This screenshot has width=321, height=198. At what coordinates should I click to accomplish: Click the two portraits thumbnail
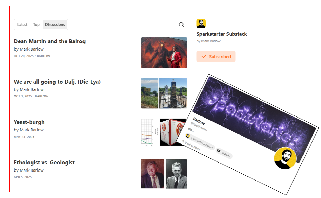164,174
